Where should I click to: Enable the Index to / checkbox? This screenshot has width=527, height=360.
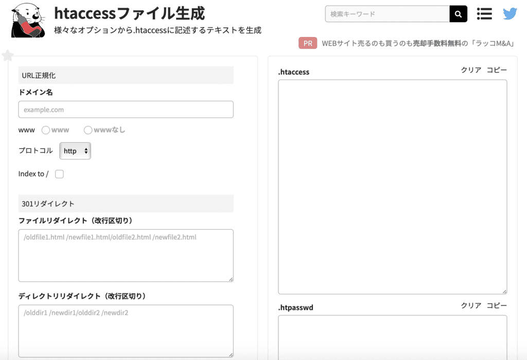[59, 174]
